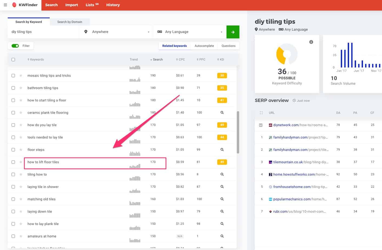
Task: Star the 'bathroom tiling tips' keyword
Action: coord(21,88)
